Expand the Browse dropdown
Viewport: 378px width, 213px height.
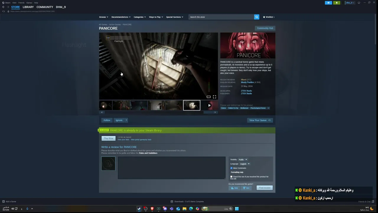tap(104, 17)
